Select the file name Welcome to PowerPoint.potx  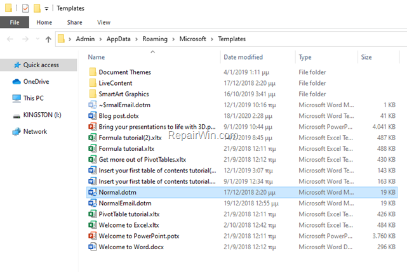tap(139, 236)
